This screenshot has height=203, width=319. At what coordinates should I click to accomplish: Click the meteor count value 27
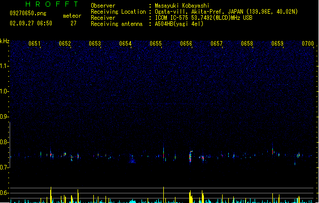[74, 23]
